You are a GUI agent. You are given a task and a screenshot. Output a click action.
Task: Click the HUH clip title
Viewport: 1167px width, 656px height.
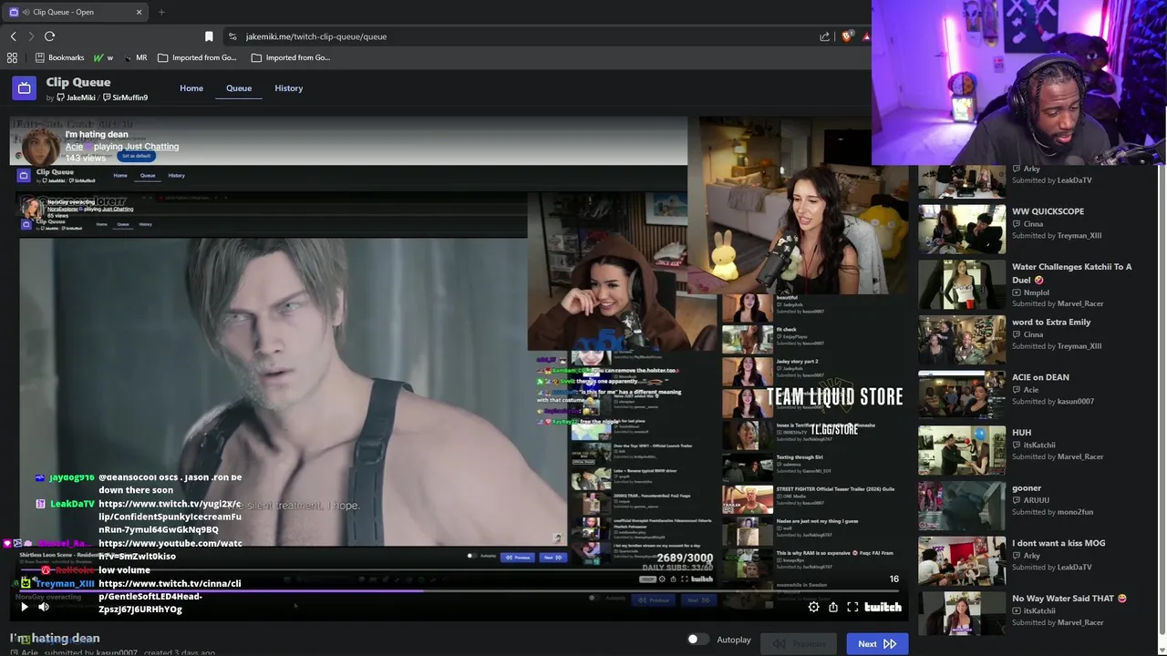(1021, 433)
